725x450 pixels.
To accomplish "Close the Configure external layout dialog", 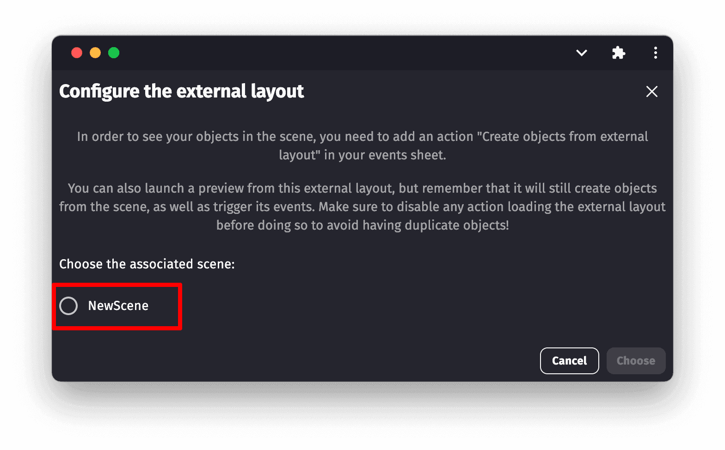I will (651, 91).
